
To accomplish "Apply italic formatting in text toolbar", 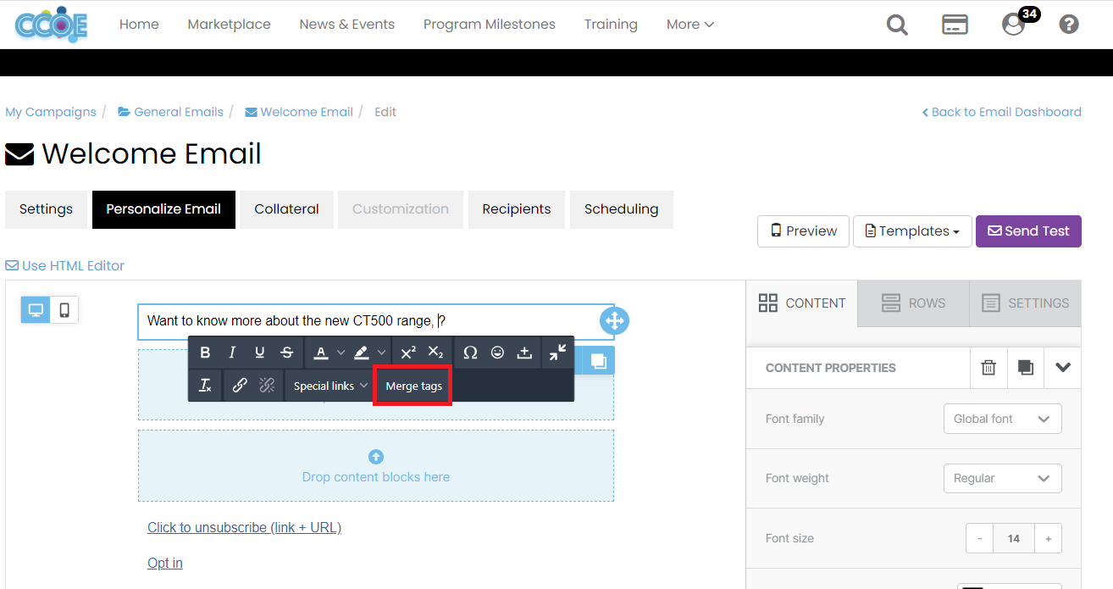I will [232, 353].
